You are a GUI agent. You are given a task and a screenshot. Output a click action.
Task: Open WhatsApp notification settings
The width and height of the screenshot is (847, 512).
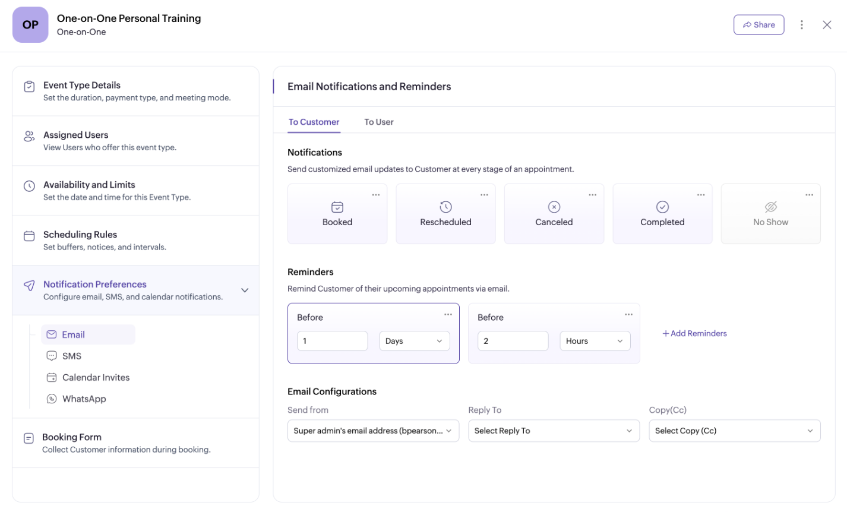[76, 399]
